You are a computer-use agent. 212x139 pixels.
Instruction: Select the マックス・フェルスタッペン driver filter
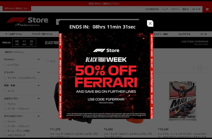pyautogui.click(x=5, y=78)
